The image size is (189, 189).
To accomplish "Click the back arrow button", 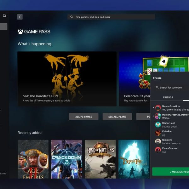I will pos(20,17).
